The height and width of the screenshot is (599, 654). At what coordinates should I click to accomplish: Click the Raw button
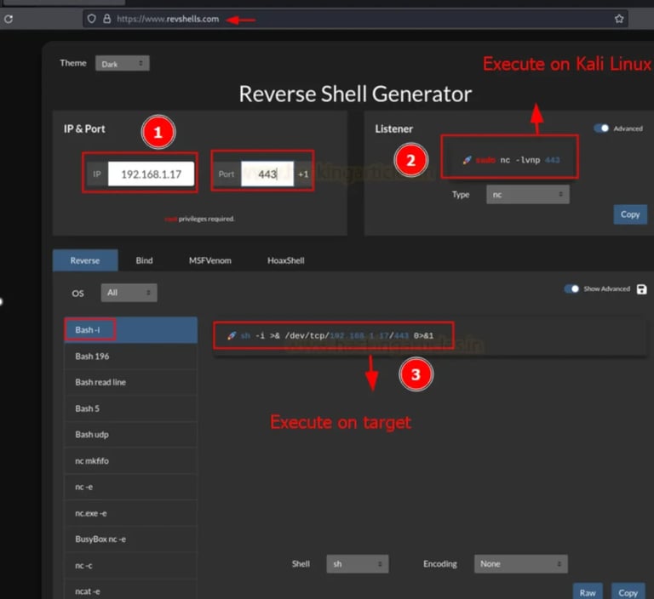588,592
